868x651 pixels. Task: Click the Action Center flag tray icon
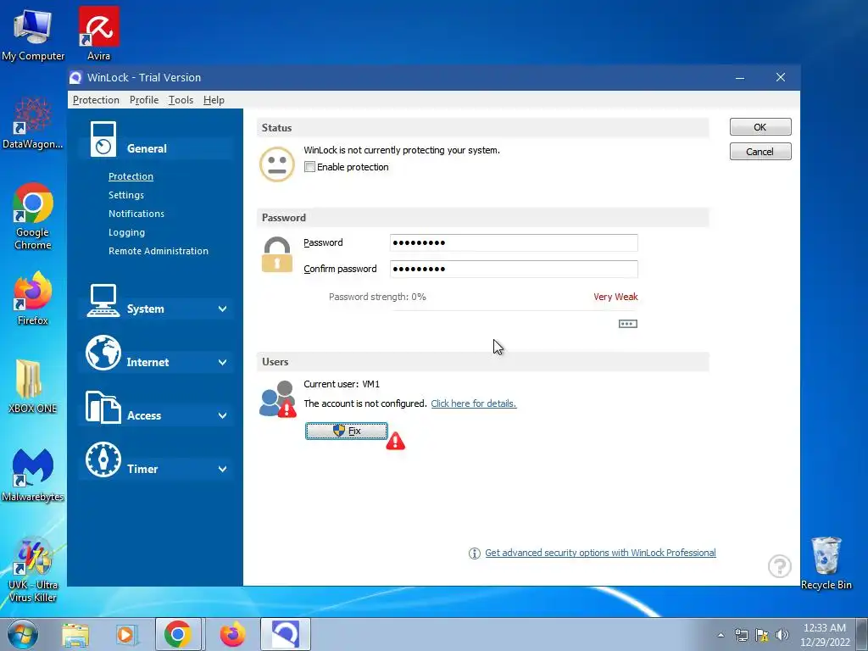(762, 635)
